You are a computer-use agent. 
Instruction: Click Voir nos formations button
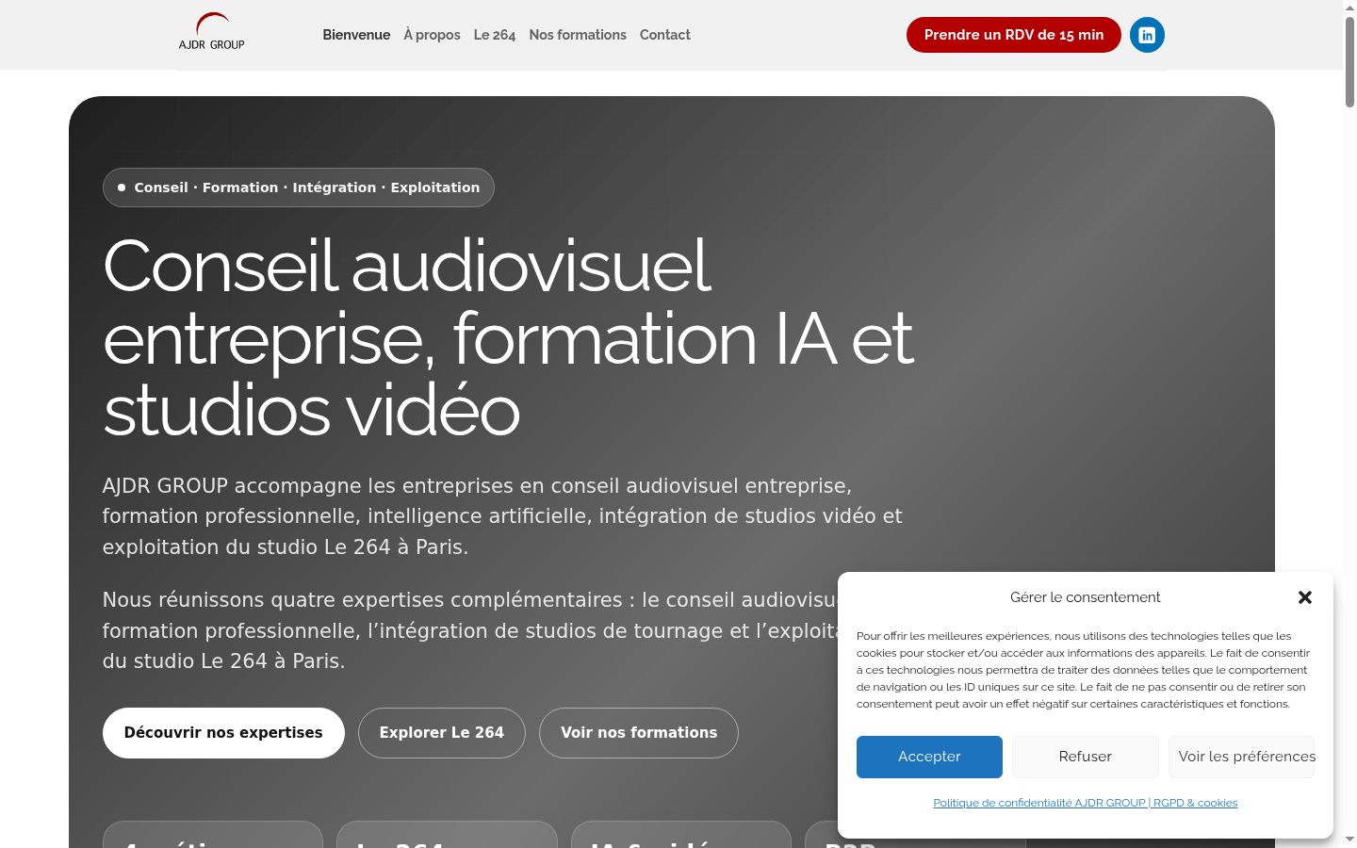[639, 733]
